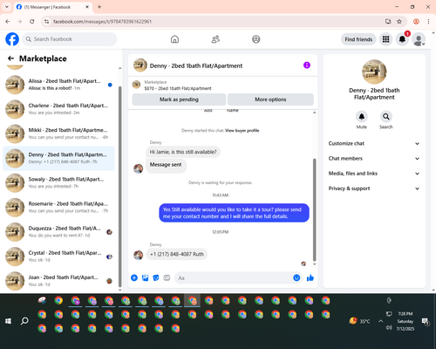Click the browser address bar URL
The width and height of the screenshot is (436, 349).
[102, 22]
